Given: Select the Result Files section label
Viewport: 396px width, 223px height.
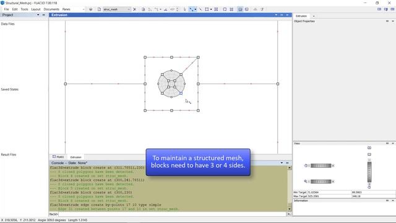Looking at the screenshot, I should (9, 154).
